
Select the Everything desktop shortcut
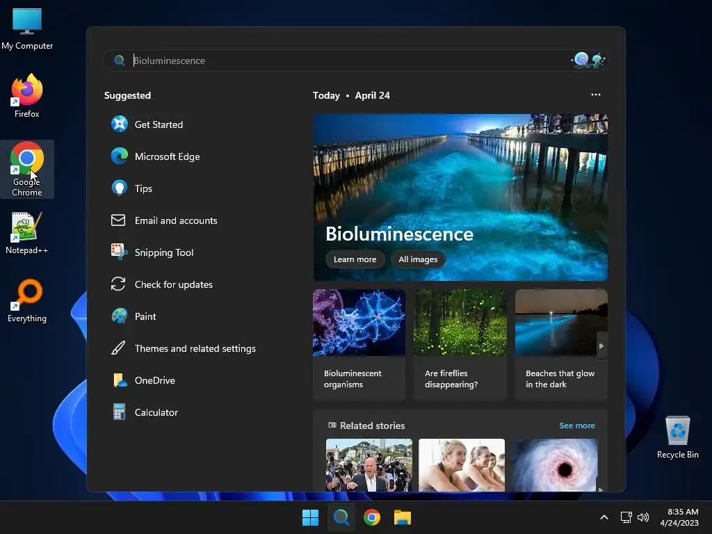pyautogui.click(x=27, y=300)
